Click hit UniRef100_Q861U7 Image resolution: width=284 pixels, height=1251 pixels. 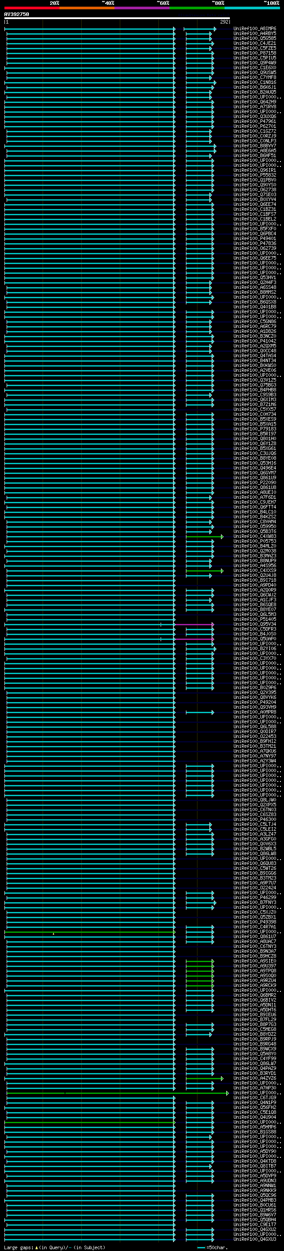(x=255, y=937)
